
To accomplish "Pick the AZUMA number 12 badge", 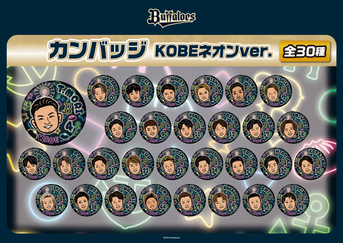I will click(224, 128).
